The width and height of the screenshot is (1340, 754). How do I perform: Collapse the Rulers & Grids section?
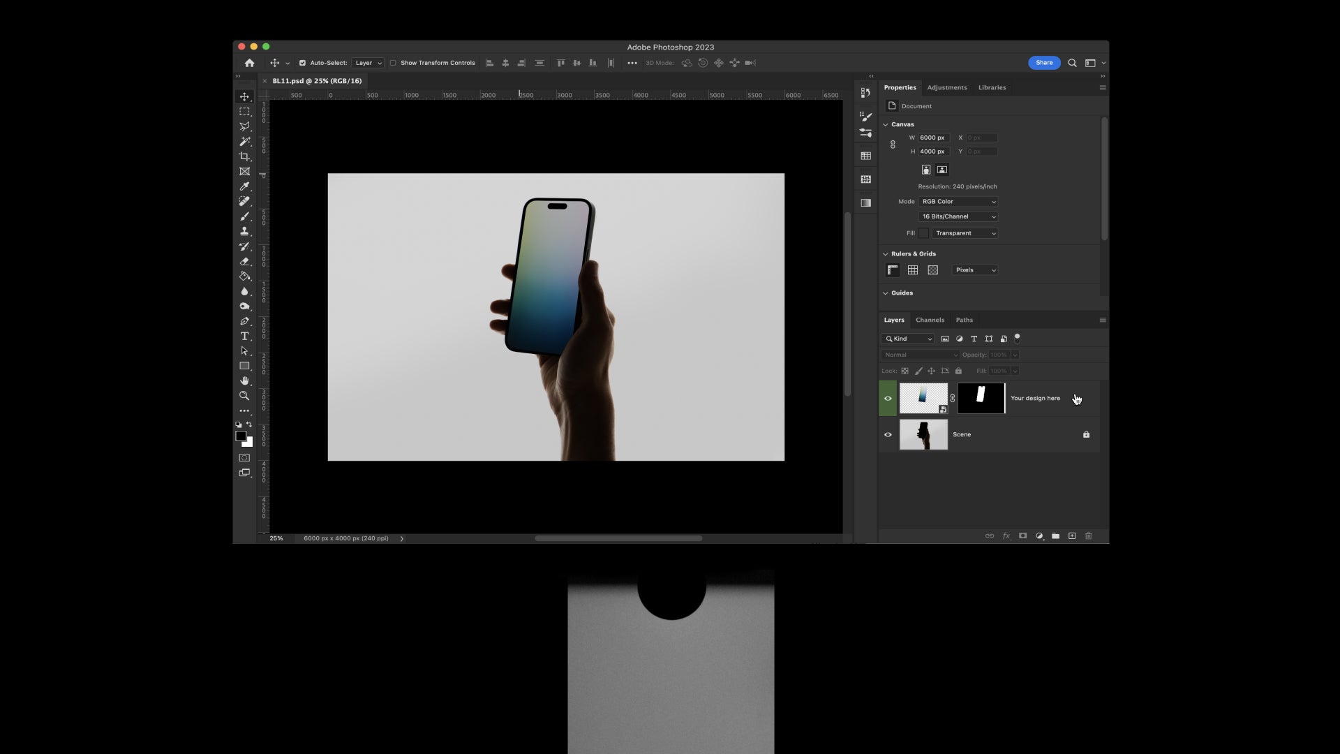point(885,253)
